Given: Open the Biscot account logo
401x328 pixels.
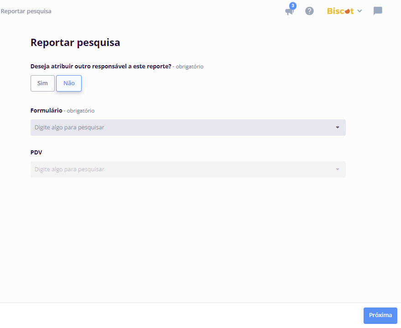Looking at the screenshot, I should pos(340,11).
